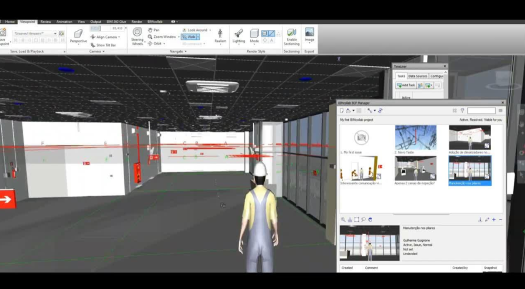Open the Realism avatar options
Screen dimensions: 525x289
(x=220, y=36)
